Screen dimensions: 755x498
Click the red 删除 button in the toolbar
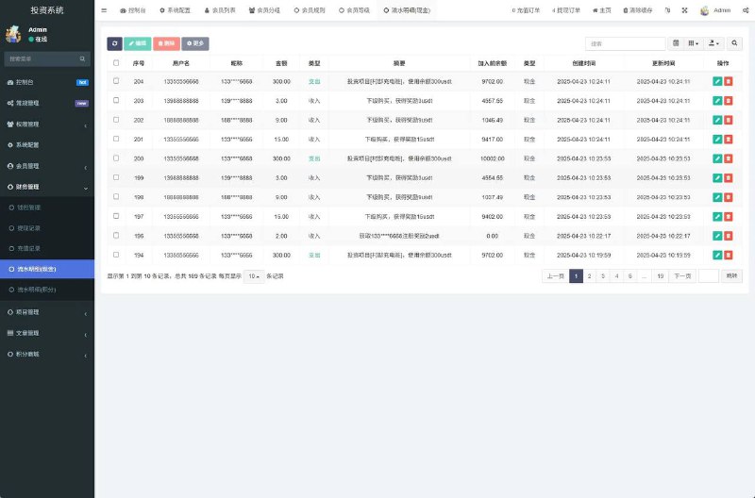(167, 43)
